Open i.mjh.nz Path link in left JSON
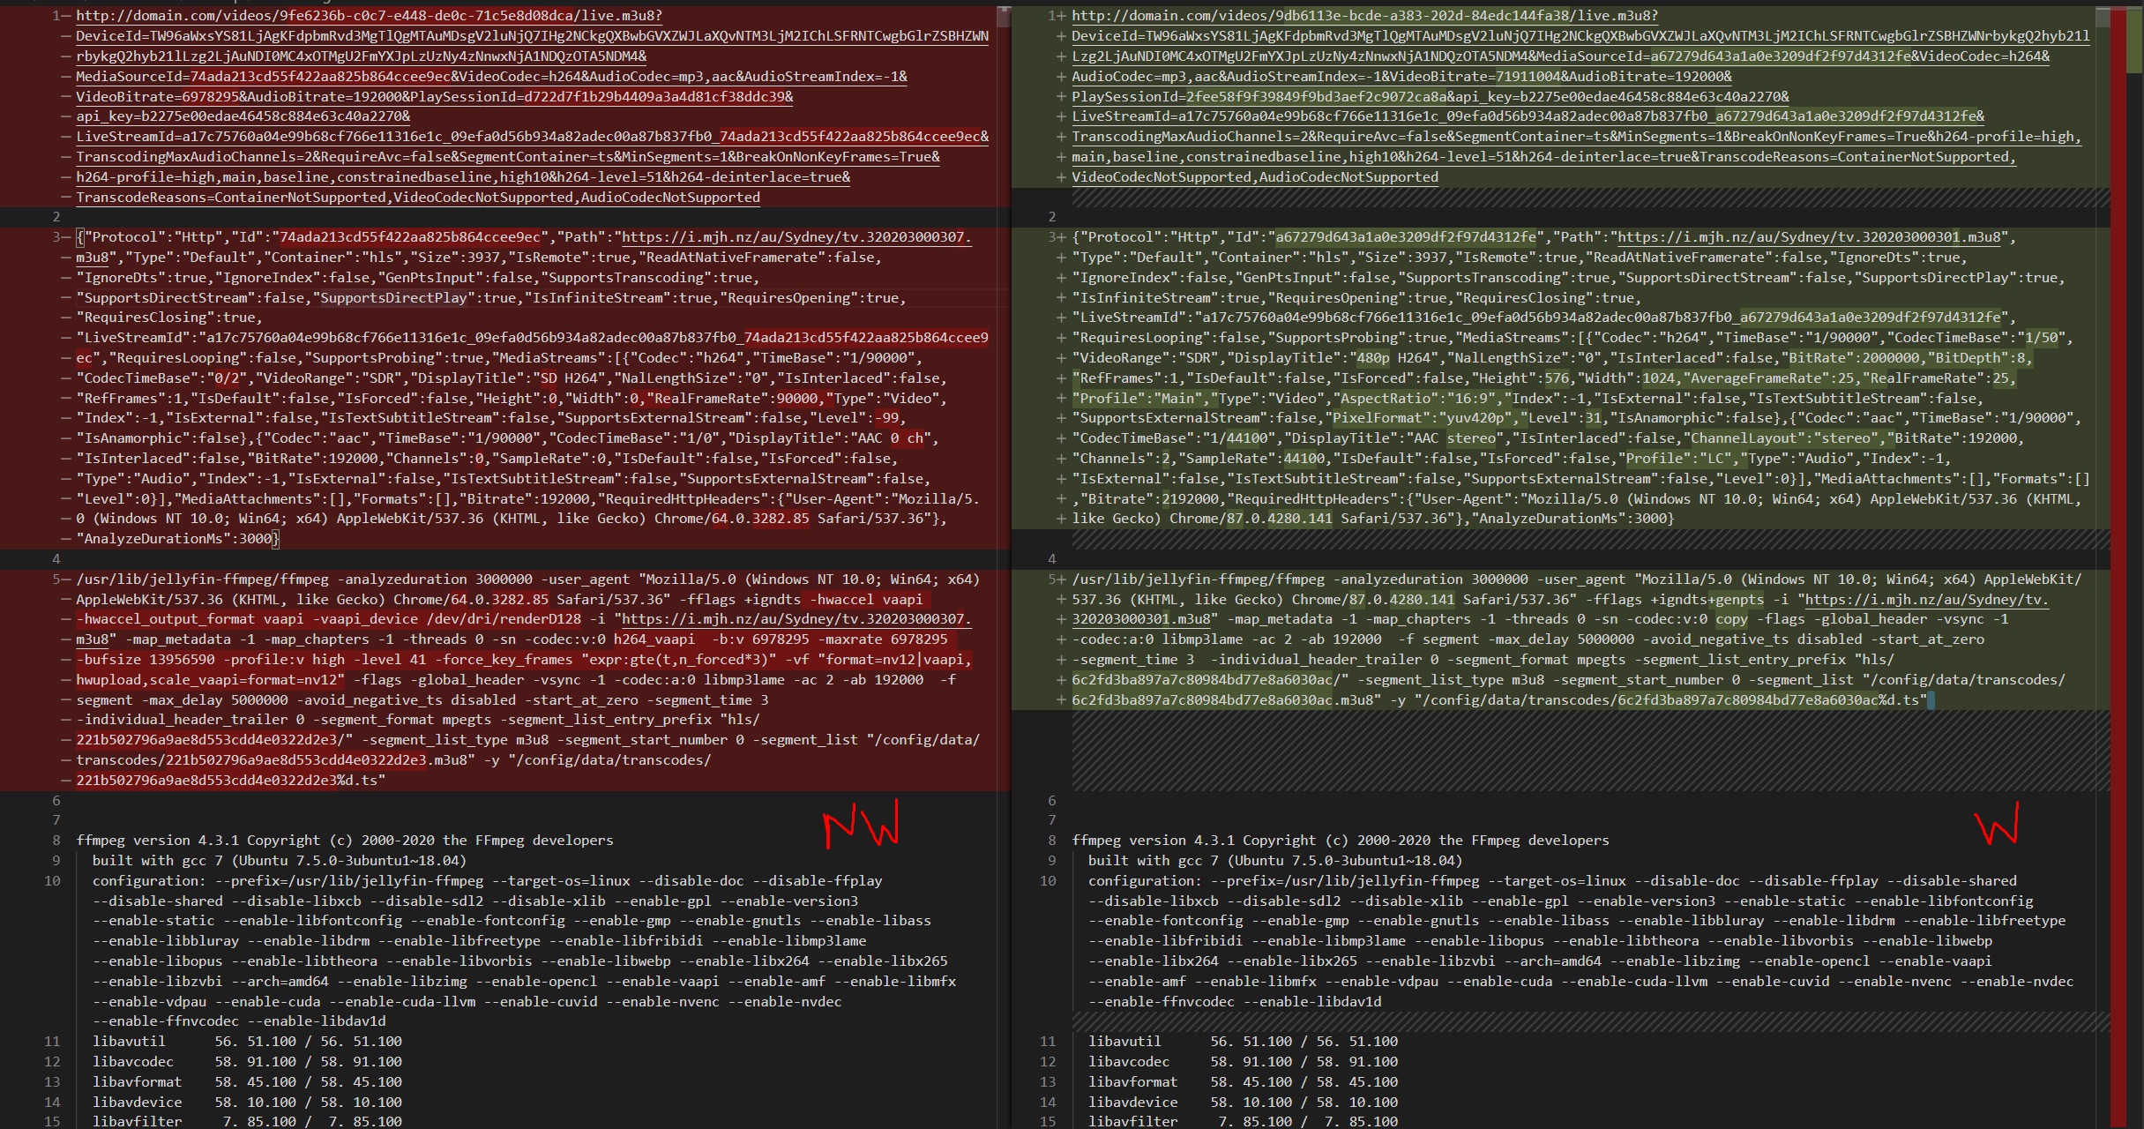Screen dimensions: 2144x1129 coord(796,237)
